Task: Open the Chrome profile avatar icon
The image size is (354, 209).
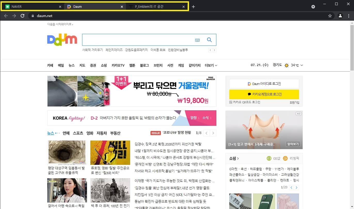Action: coord(340,16)
